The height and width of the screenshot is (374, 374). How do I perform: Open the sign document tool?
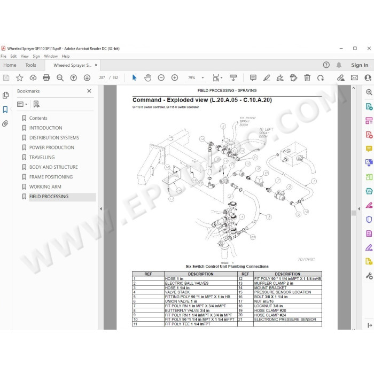click(x=280, y=78)
